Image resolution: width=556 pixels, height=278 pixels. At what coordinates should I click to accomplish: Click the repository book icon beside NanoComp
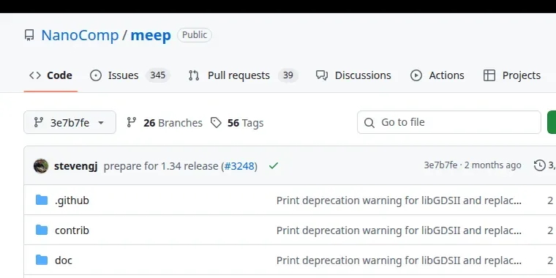29,35
